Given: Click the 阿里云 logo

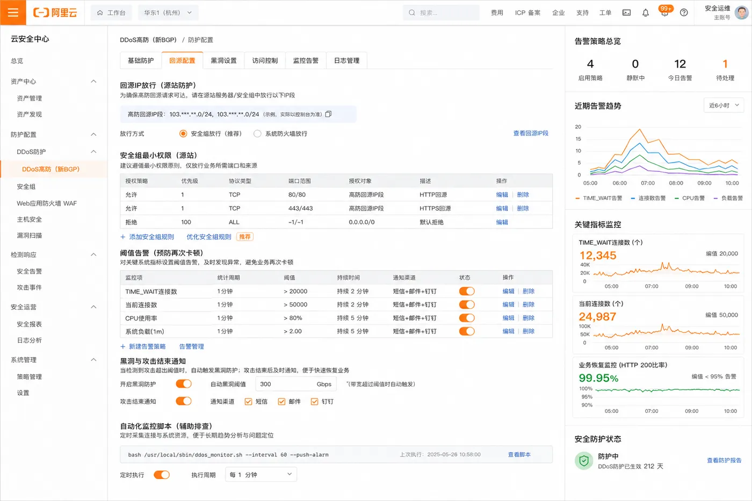Looking at the screenshot, I should pyautogui.click(x=55, y=12).
